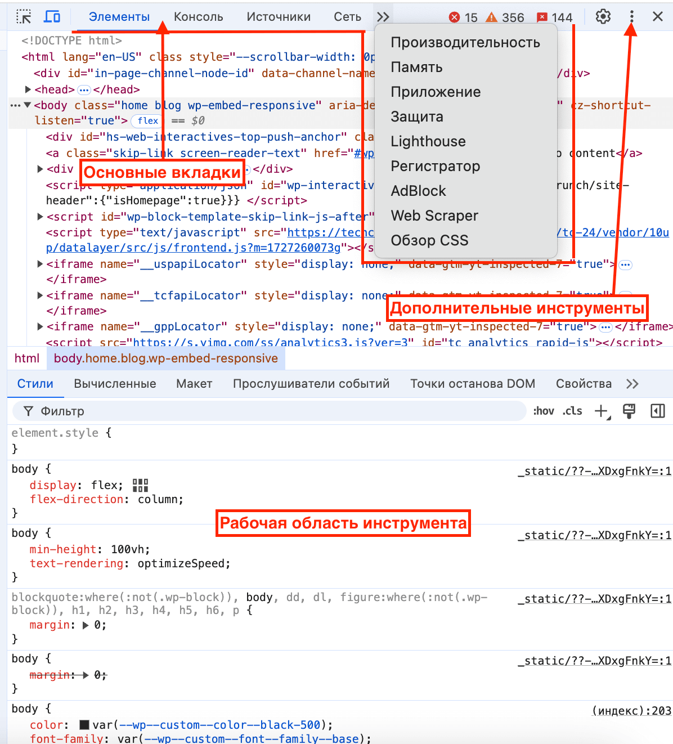Open the DevTools settings gear
This screenshot has height=744, width=673.
point(603,16)
